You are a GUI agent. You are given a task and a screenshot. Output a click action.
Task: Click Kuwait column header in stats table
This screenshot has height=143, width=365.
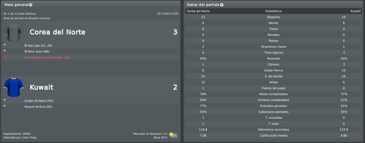pos(355,11)
